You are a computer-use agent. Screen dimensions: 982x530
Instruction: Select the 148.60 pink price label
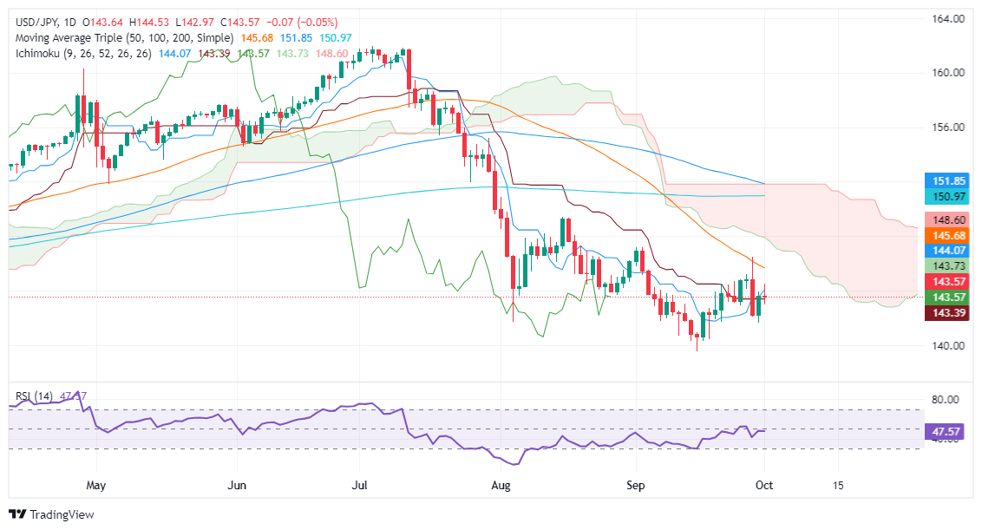947,220
